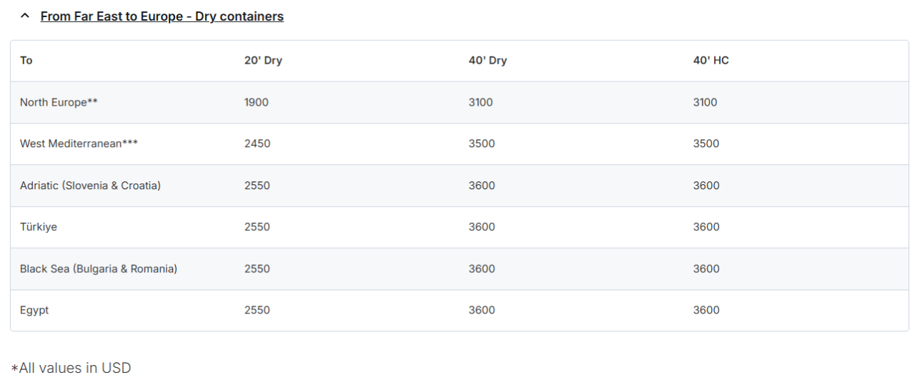Click West Mediterranean 20' Dry rate 2450
Screen dimensions: 915x380
click(x=257, y=144)
